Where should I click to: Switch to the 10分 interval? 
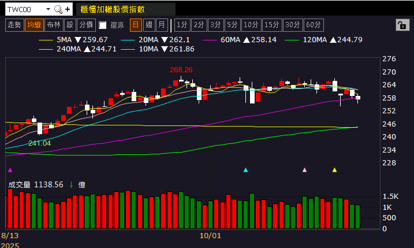click(251, 25)
